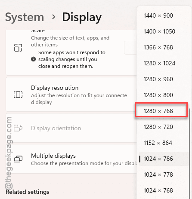The image size is (192, 199).
Task: Select 1400 × 1050 from list
Action: pos(161,31)
